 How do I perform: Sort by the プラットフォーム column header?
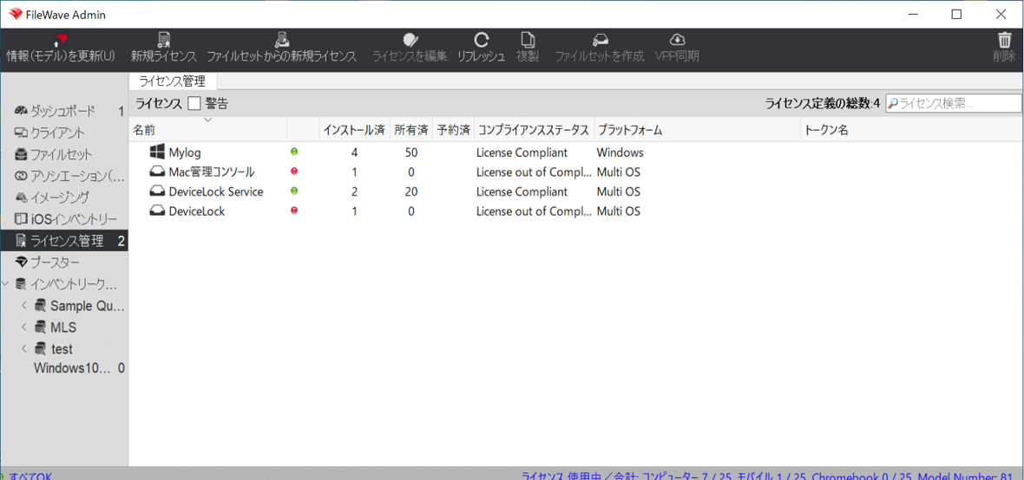698,131
